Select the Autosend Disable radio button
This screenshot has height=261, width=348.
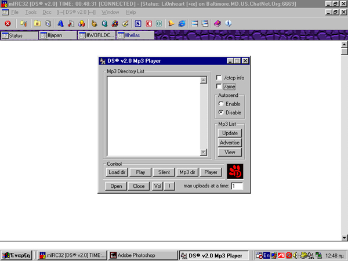[x=221, y=113]
